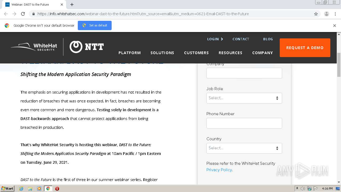Click the address bar URL

pos(143,14)
